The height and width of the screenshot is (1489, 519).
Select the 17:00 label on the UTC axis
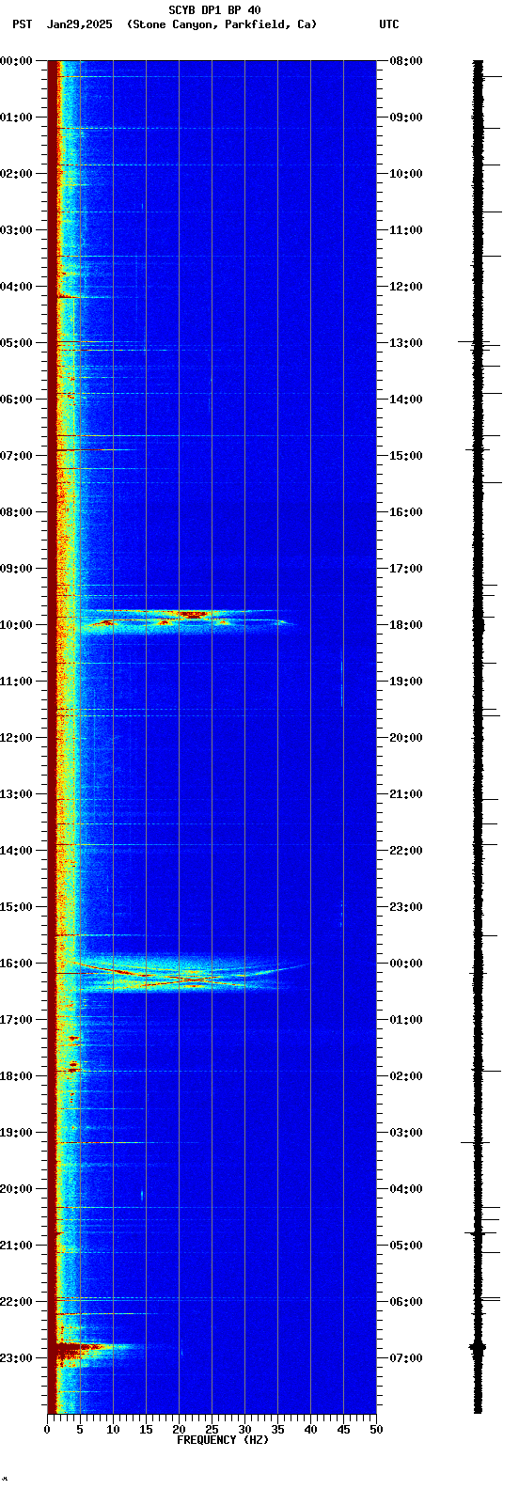click(x=405, y=569)
